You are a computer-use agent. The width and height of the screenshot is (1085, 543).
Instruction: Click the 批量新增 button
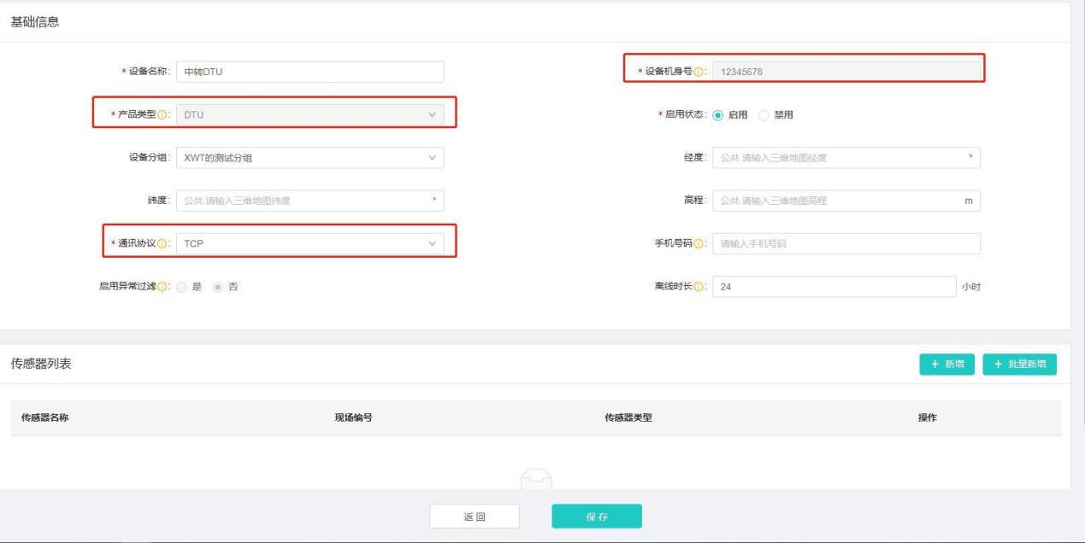click(1019, 365)
